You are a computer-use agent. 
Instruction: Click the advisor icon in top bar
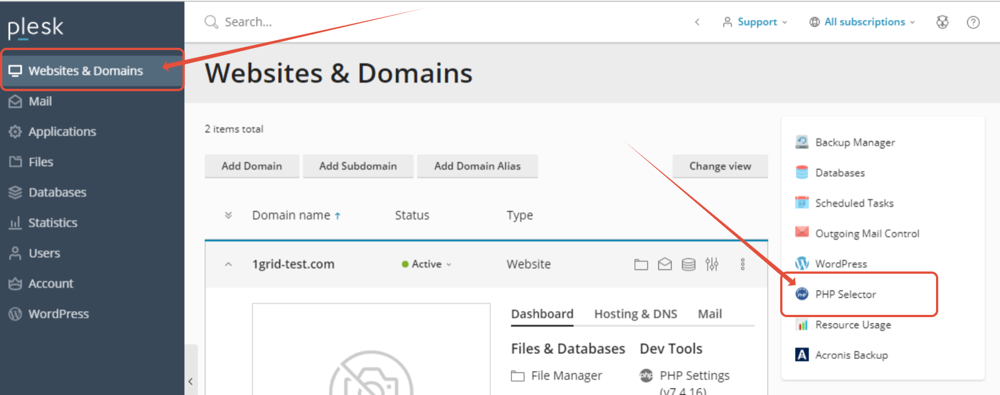[942, 22]
